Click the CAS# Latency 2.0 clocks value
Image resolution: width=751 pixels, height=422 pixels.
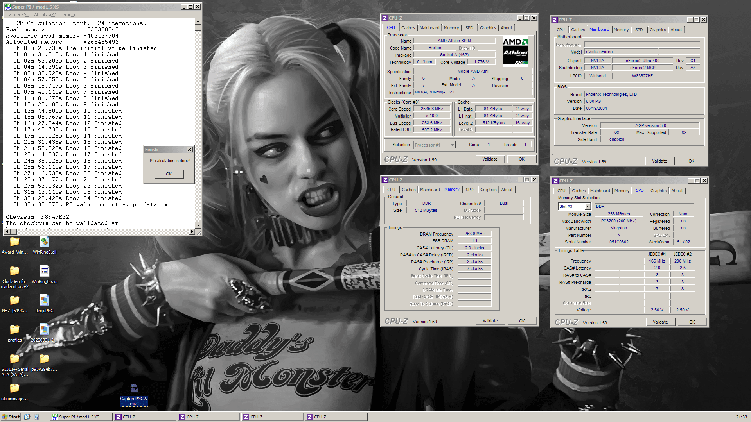[x=474, y=248]
